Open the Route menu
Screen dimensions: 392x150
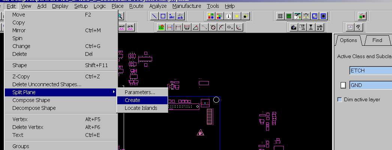coord(136,6)
